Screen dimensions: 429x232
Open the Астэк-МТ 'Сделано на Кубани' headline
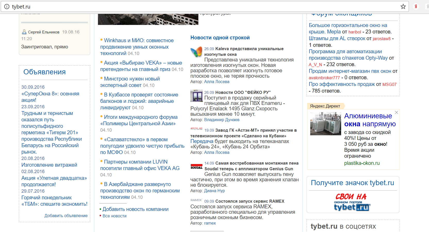click(243, 133)
